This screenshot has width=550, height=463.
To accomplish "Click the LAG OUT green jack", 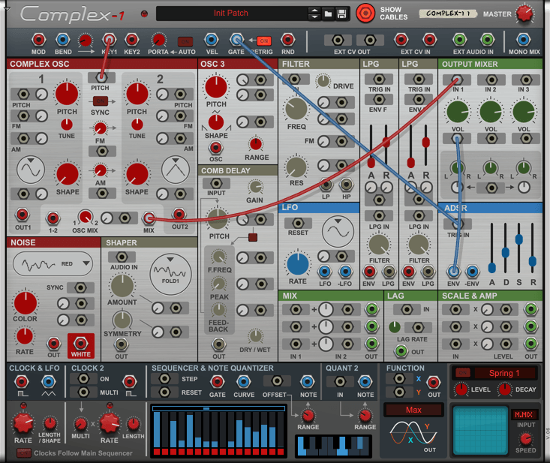I will pyautogui.click(x=401, y=350).
